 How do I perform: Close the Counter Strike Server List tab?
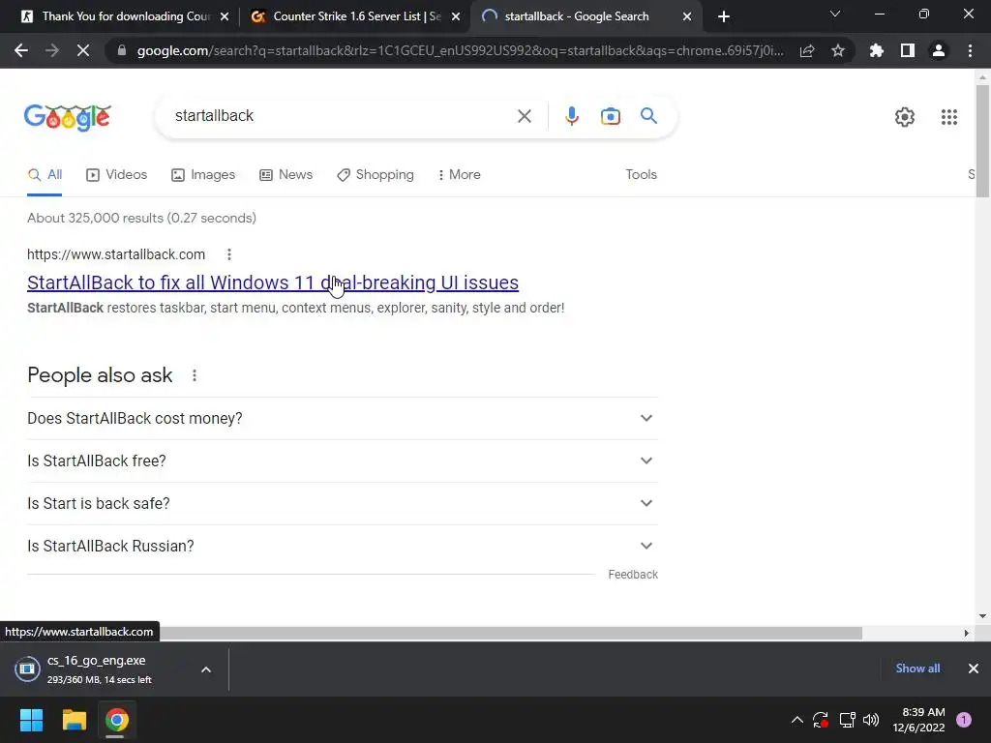click(456, 17)
